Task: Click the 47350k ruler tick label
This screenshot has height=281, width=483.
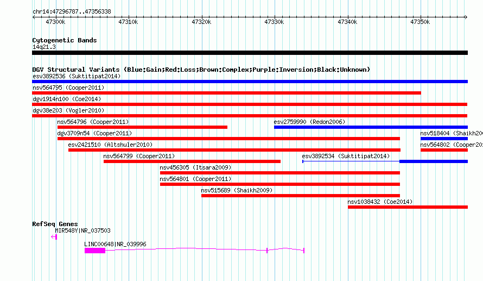Action: (420, 22)
